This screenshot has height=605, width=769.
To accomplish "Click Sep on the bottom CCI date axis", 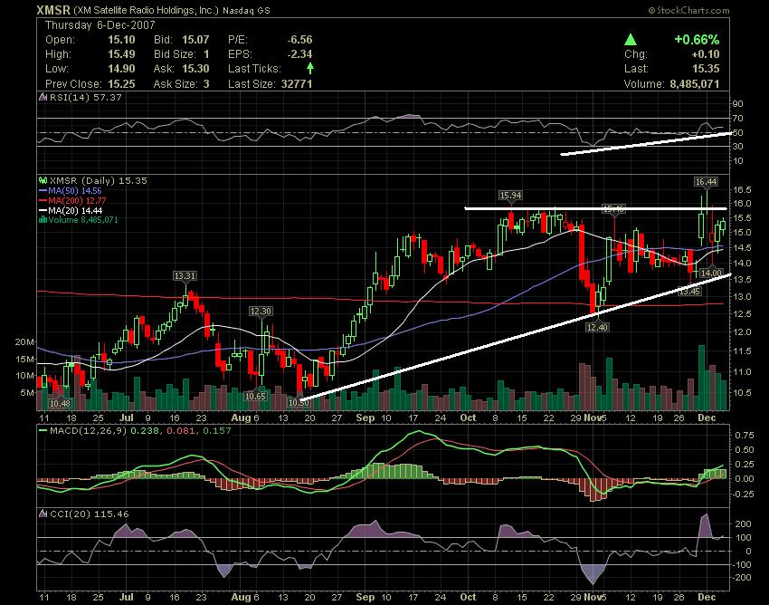I will 366,597.
